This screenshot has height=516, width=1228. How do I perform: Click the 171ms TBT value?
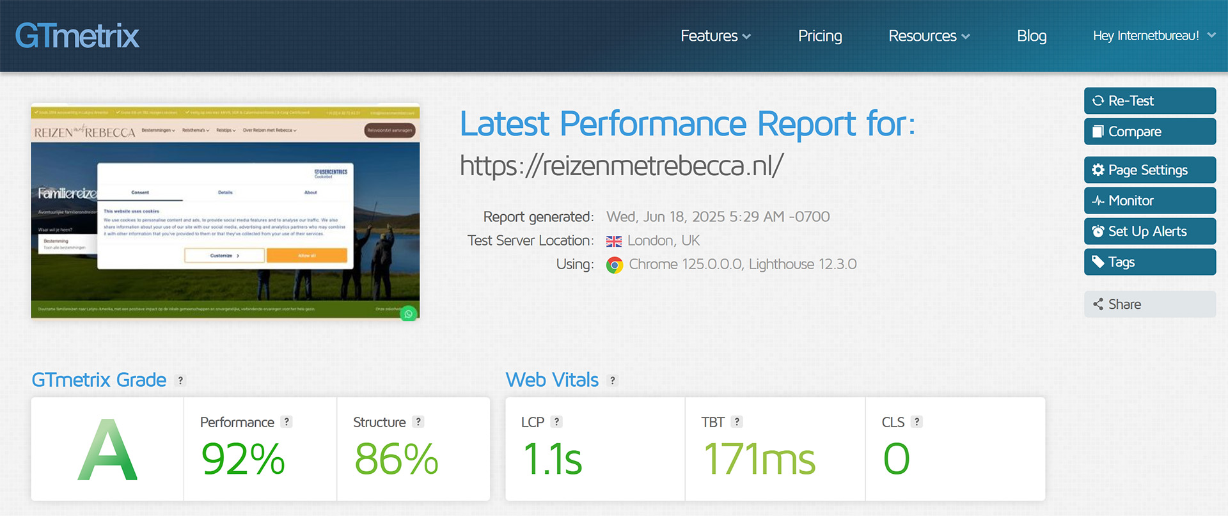click(760, 459)
